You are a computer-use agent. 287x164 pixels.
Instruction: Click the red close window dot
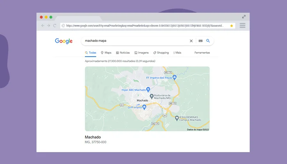point(41,17)
